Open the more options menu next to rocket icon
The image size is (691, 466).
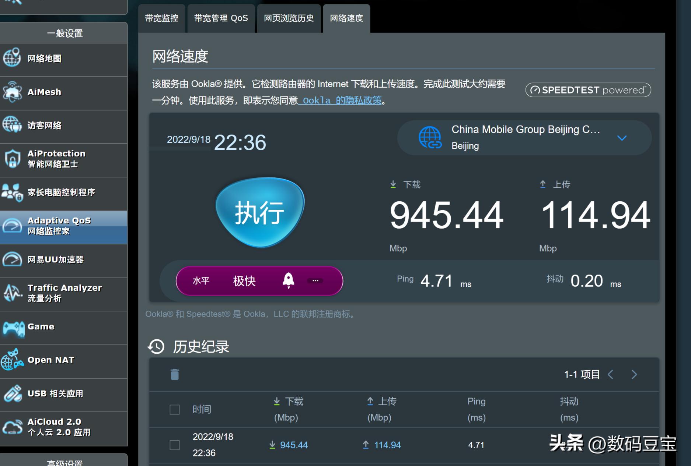315,280
